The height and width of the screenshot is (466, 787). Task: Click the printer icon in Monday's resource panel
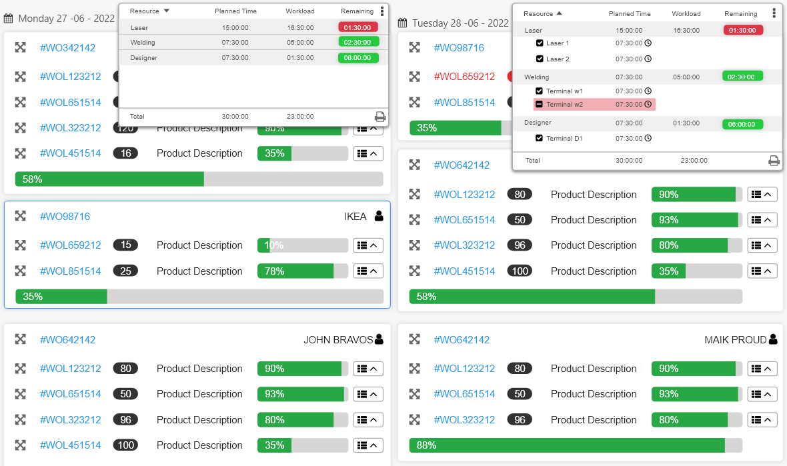coord(380,117)
